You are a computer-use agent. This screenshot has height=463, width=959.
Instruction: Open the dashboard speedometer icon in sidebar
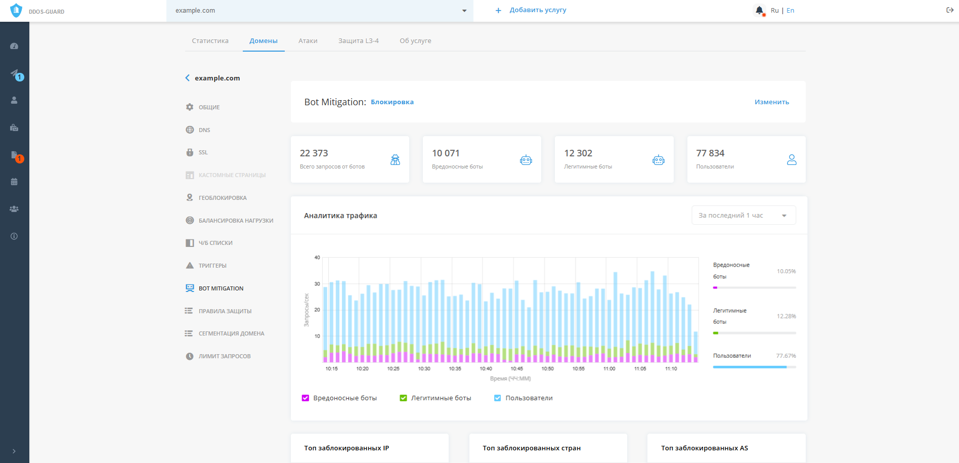[x=14, y=46]
